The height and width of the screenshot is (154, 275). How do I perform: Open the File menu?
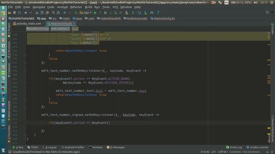coord(10,7)
